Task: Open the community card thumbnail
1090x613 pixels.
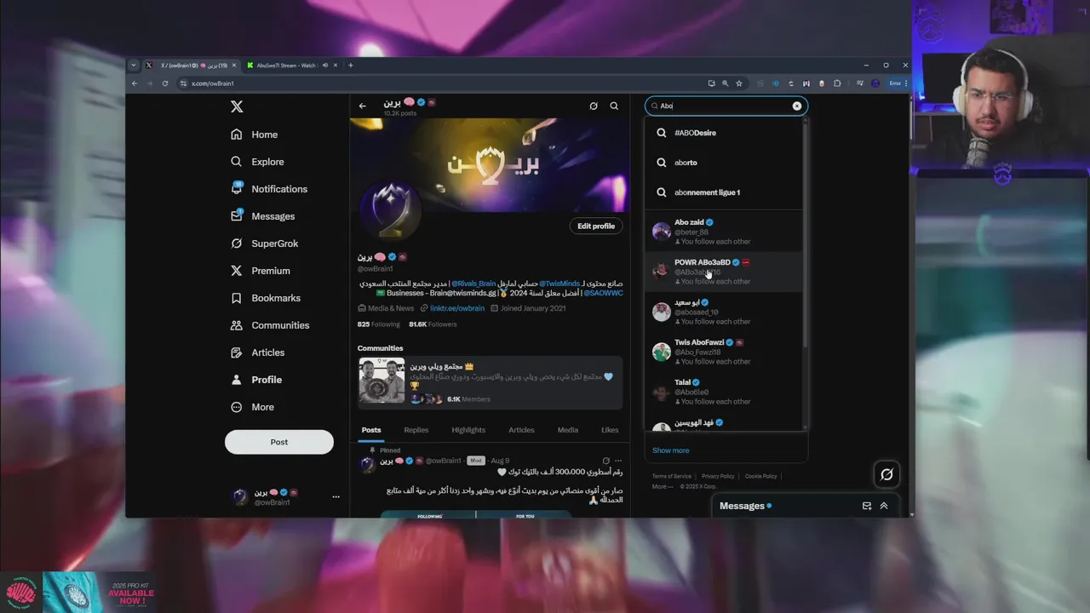Action: point(381,381)
